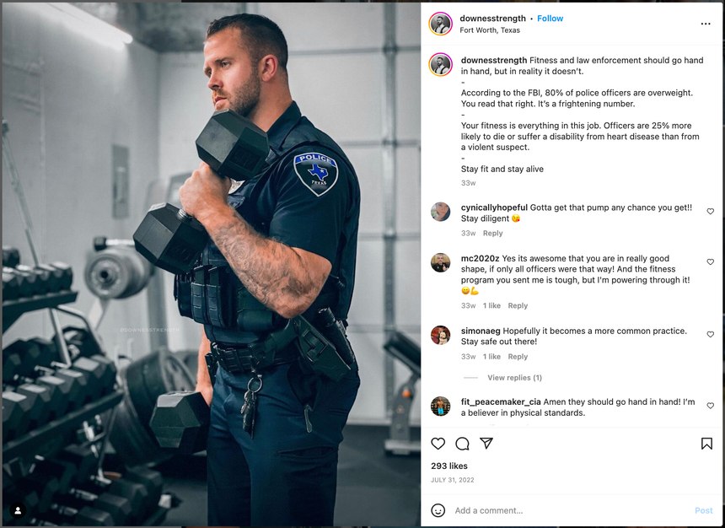Follow the downesstrength account
The width and height of the screenshot is (725, 528).
pyautogui.click(x=550, y=19)
